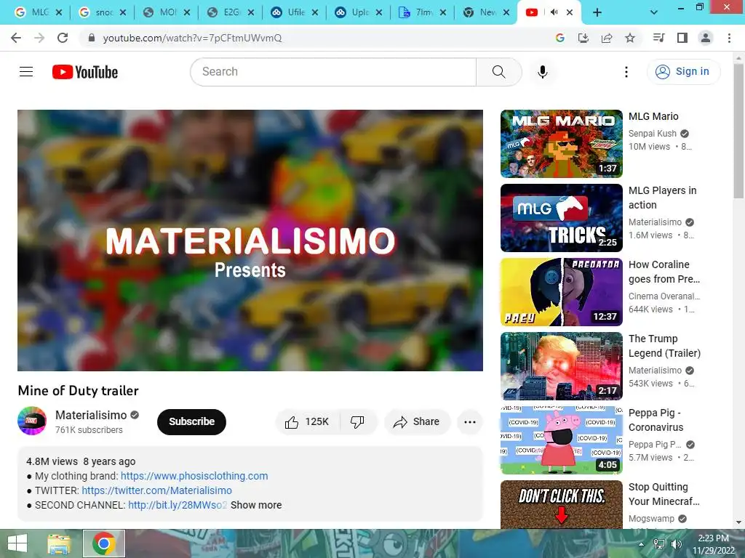The height and width of the screenshot is (558, 745).
Task: Click the Senpai Kush channel name
Action: (x=653, y=134)
